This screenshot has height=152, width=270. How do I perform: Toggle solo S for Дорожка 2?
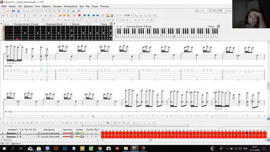coord(21,137)
